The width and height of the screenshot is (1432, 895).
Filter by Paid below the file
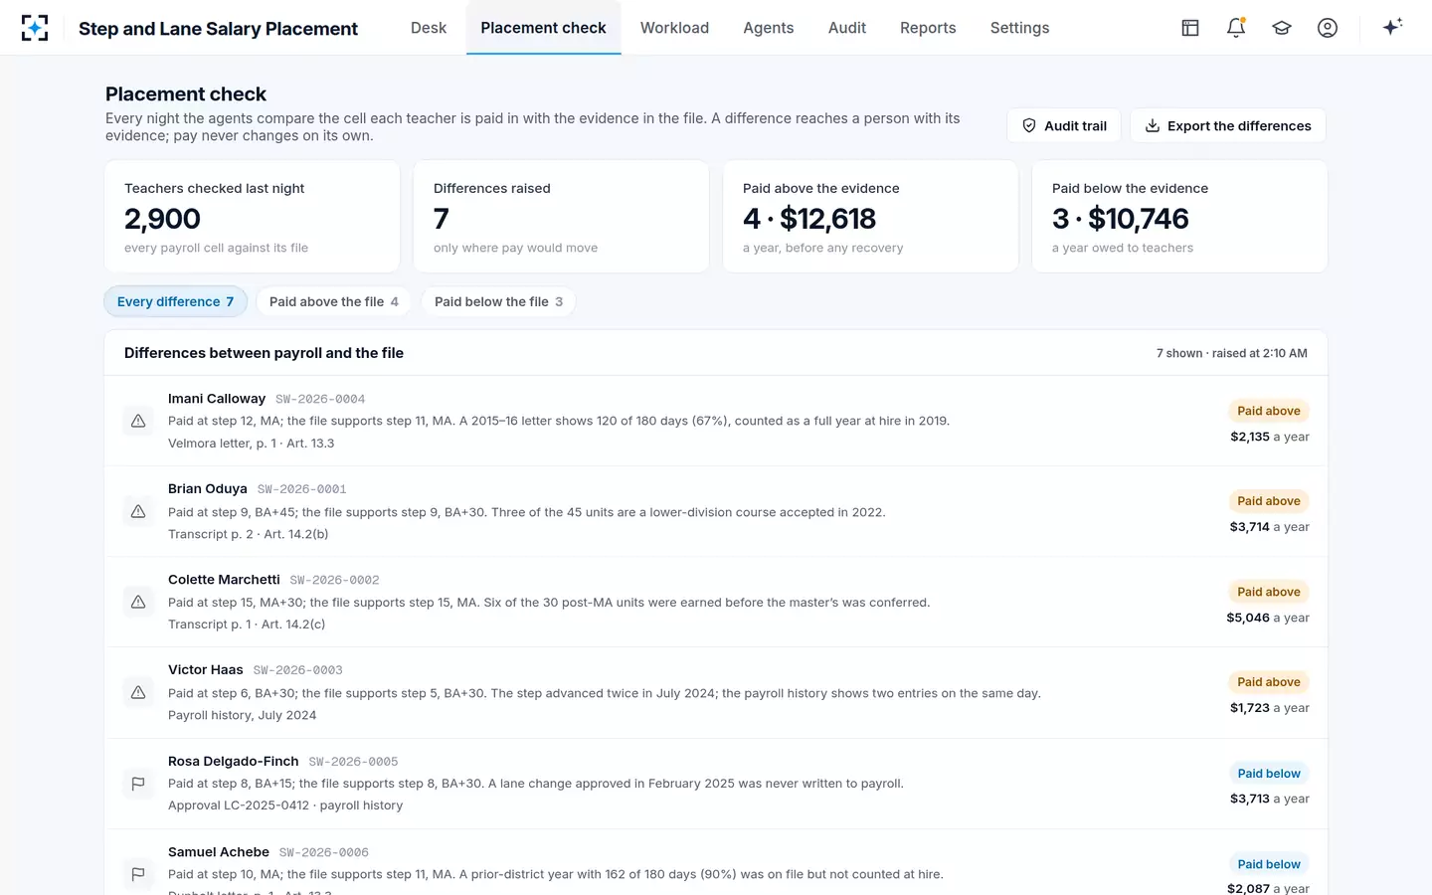click(x=498, y=301)
